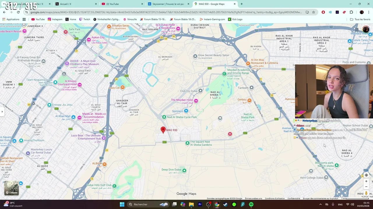Click the MAG 930 red location pin
Image resolution: width=373 pixels, height=209 pixels.
(x=163, y=130)
